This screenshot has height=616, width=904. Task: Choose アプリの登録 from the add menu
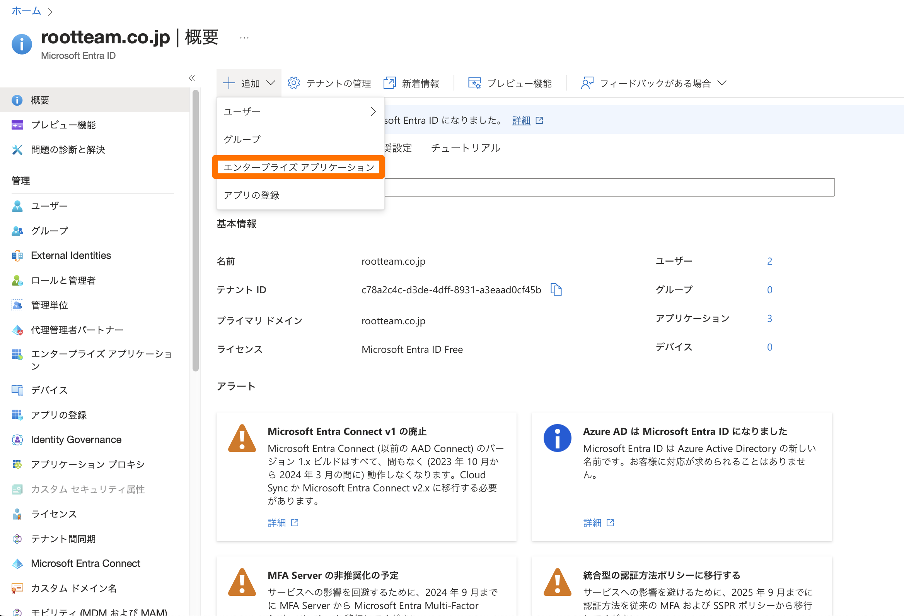[x=251, y=195]
